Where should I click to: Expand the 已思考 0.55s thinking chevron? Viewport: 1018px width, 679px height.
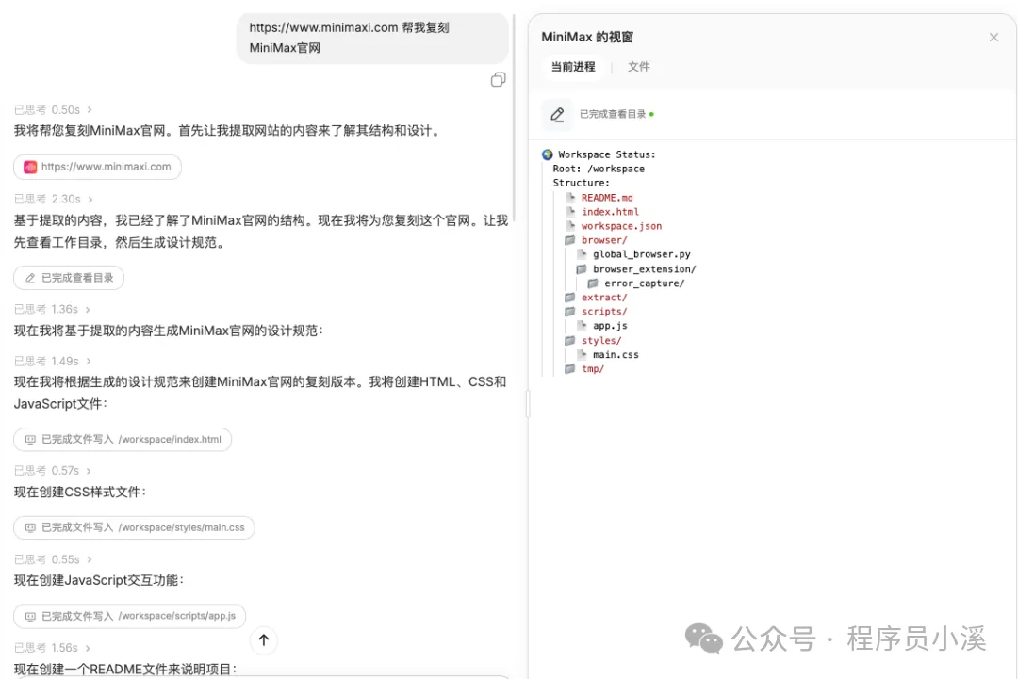tap(89, 559)
